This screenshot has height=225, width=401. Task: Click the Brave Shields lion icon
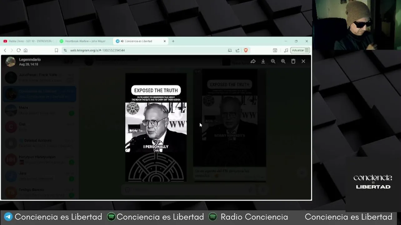(x=246, y=50)
